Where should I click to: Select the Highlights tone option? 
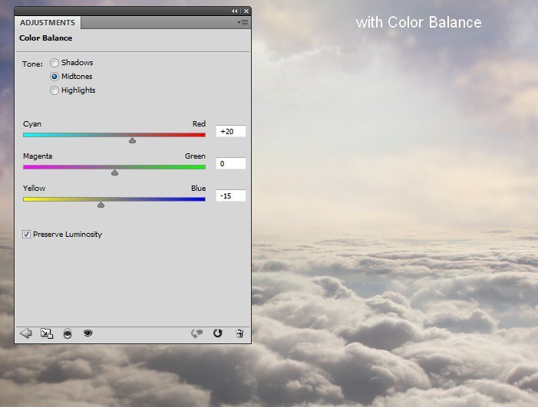click(54, 90)
